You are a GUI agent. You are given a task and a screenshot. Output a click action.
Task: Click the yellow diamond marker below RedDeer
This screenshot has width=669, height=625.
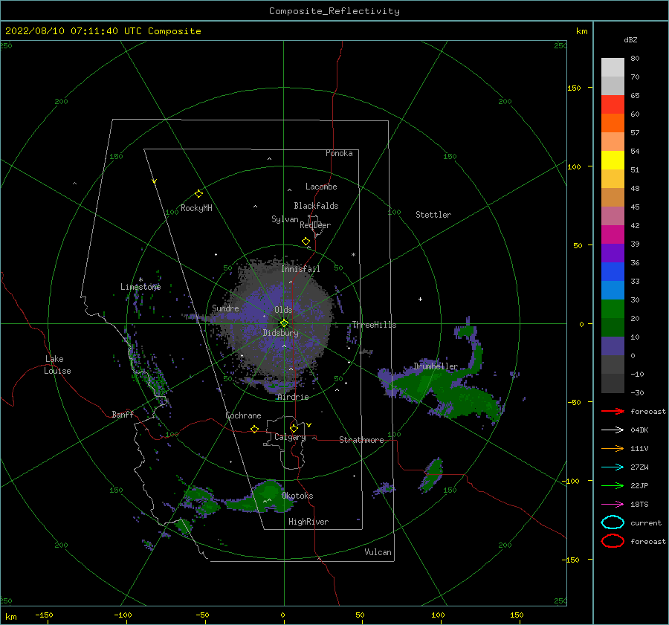click(x=306, y=242)
